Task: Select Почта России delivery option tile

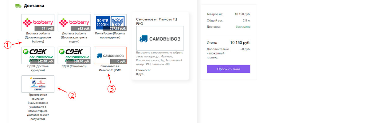Action: tap(110, 22)
